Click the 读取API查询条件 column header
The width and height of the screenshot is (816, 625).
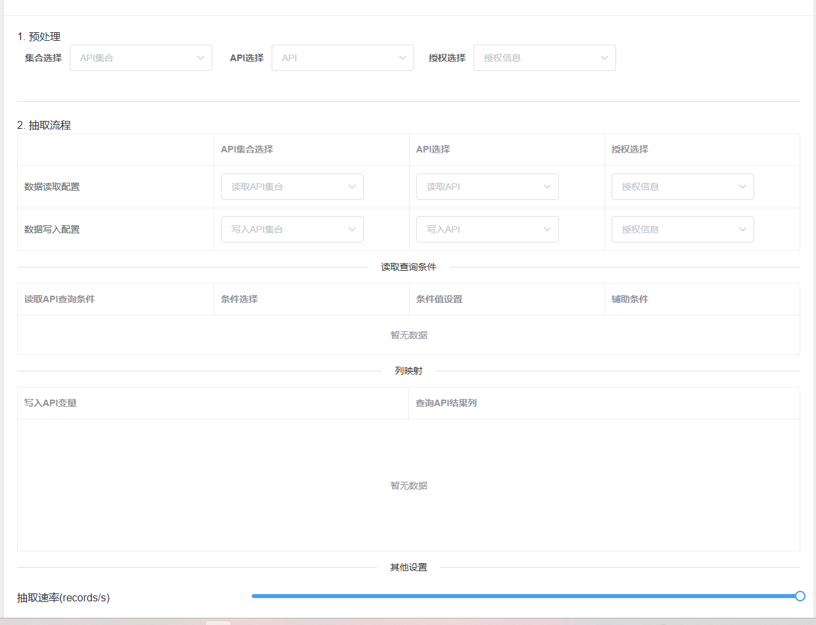coord(60,299)
